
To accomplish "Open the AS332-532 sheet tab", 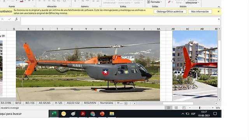I will 73,103.
